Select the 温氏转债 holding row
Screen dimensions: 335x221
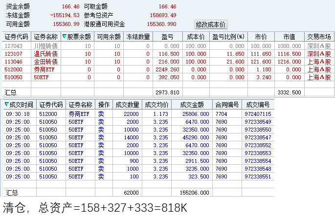pos(168,54)
